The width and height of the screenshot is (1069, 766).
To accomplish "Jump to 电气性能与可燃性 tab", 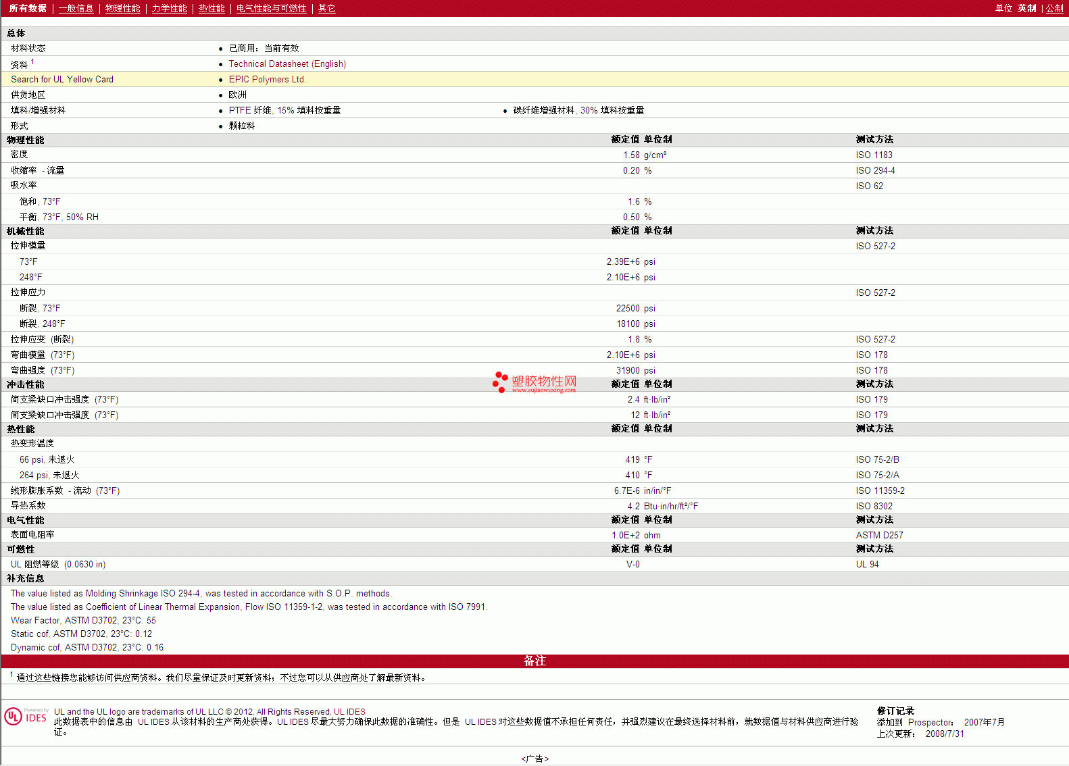I will (x=271, y=8).
